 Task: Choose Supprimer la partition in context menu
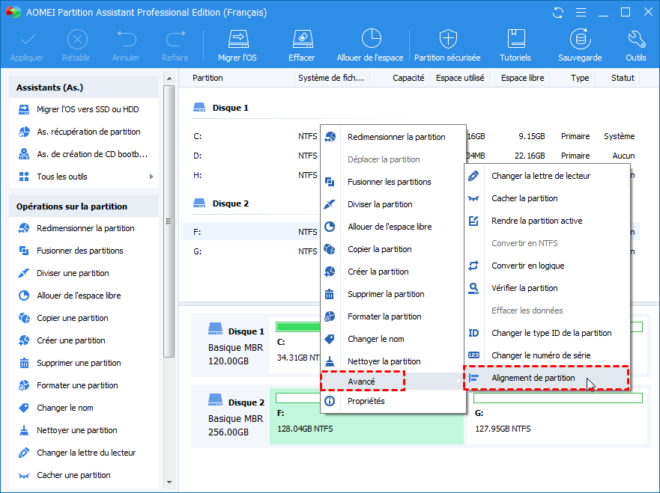click(393, 294)
